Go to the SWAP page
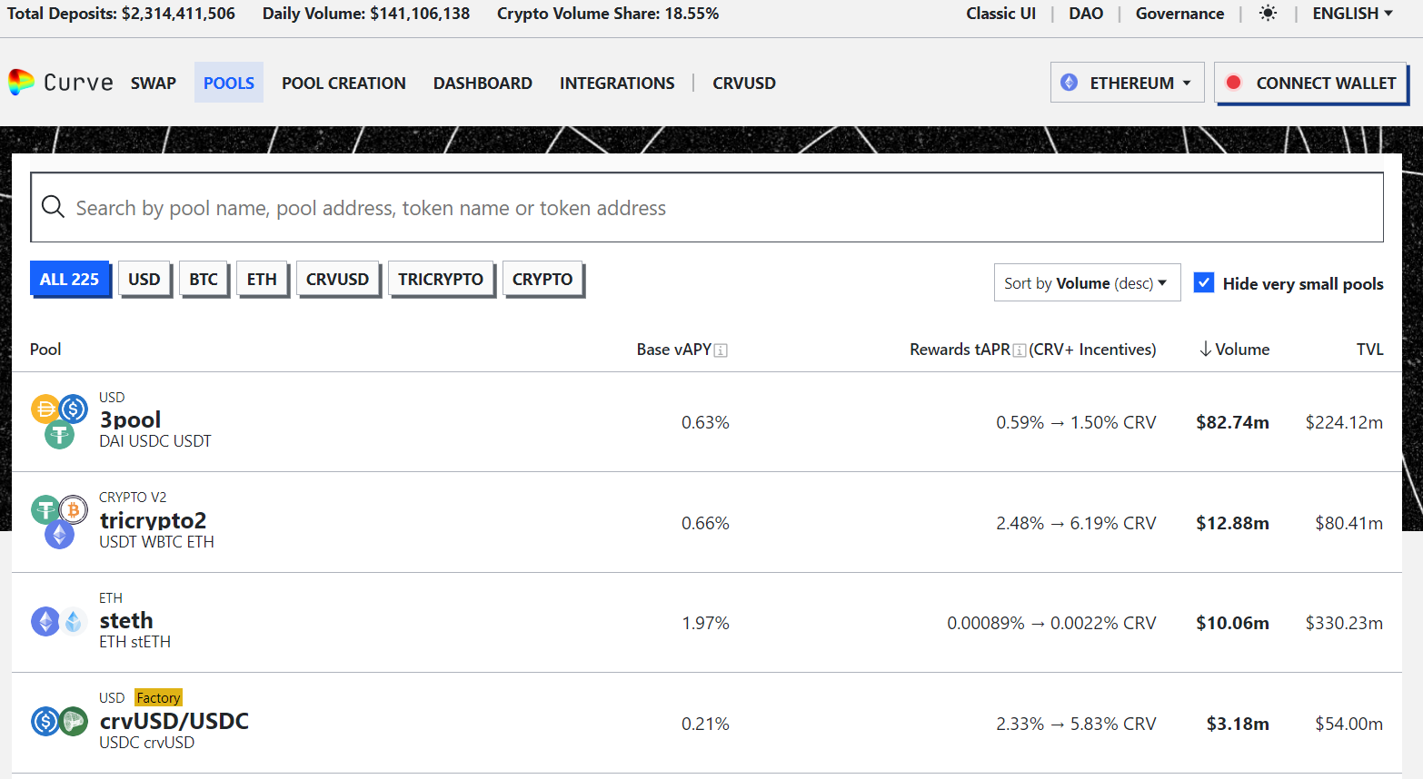This screenshot has width=1423, height=779. click(153, 83)
